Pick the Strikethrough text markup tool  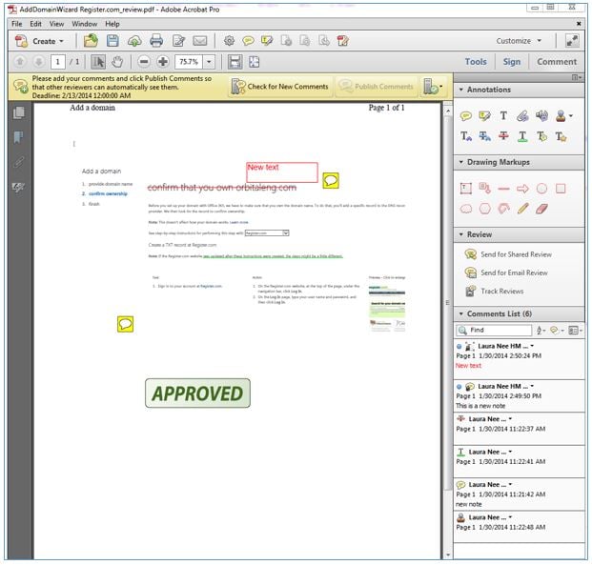(503, 136)
